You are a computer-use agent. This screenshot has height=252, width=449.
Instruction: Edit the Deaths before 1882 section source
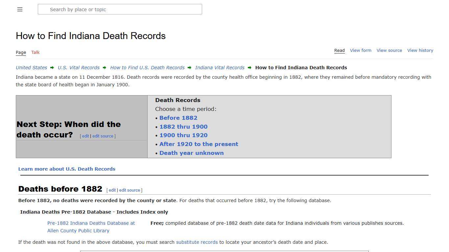(x=130, y=190)
